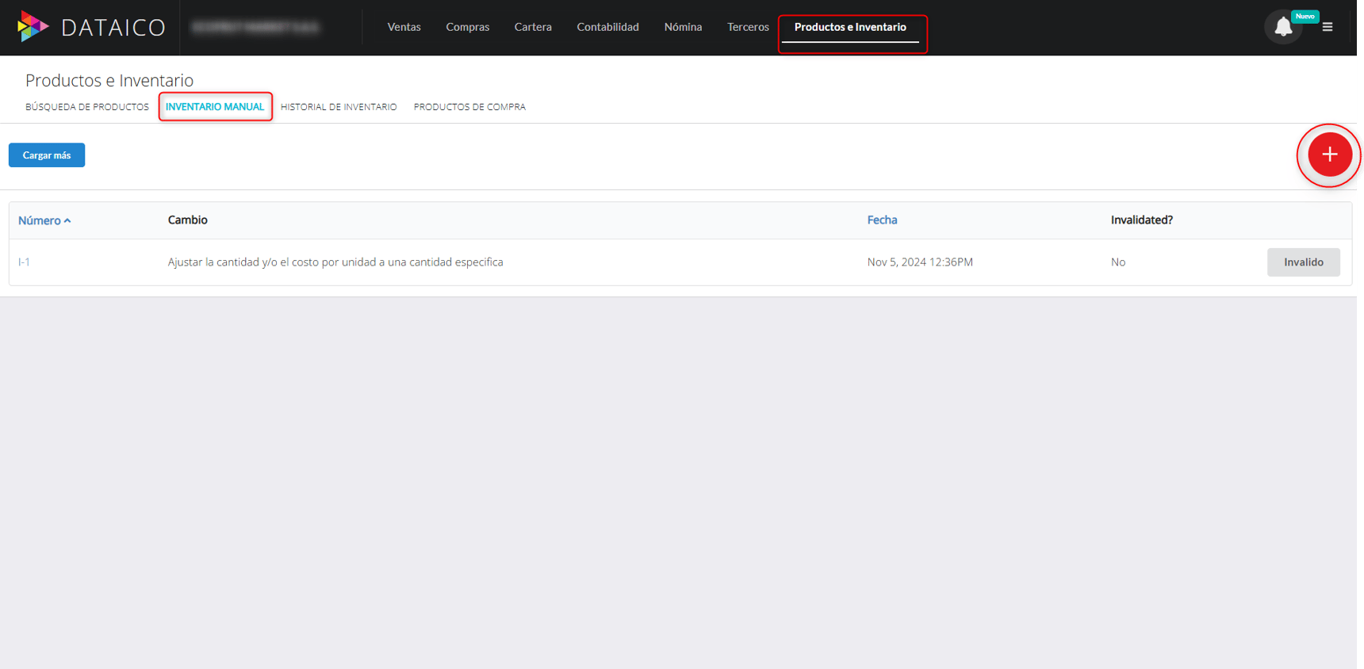Viewport: 1364px width, 669px height.
Task: Click Invalido button for entry I-1
Action: click(x=1303, y=262)
